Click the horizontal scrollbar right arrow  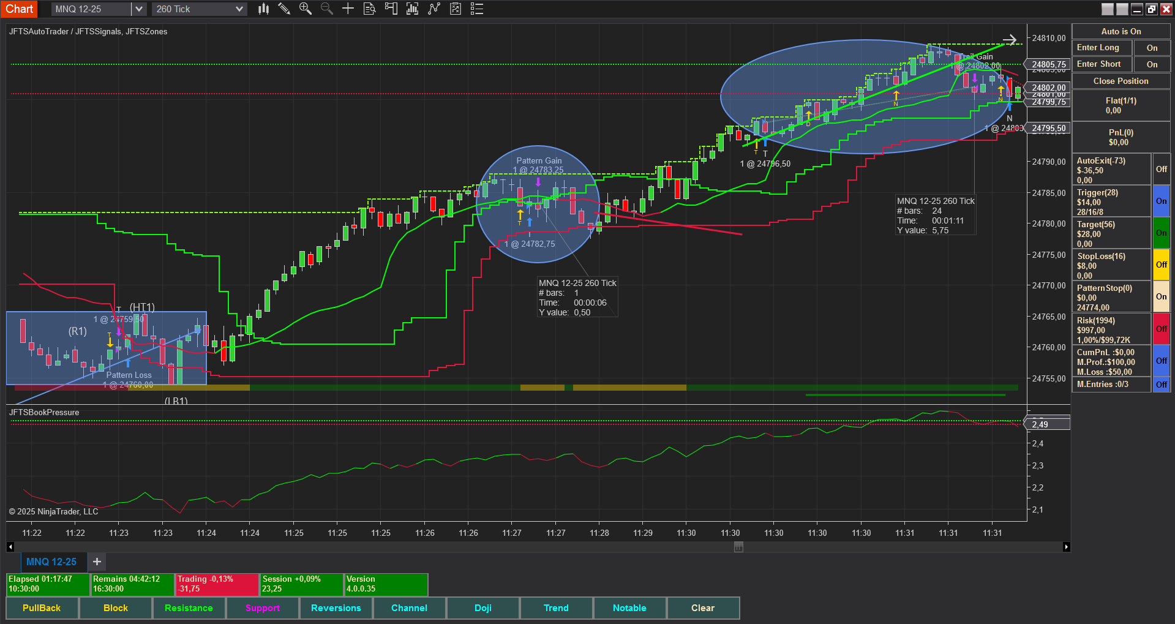click(x=1066, y=547)
